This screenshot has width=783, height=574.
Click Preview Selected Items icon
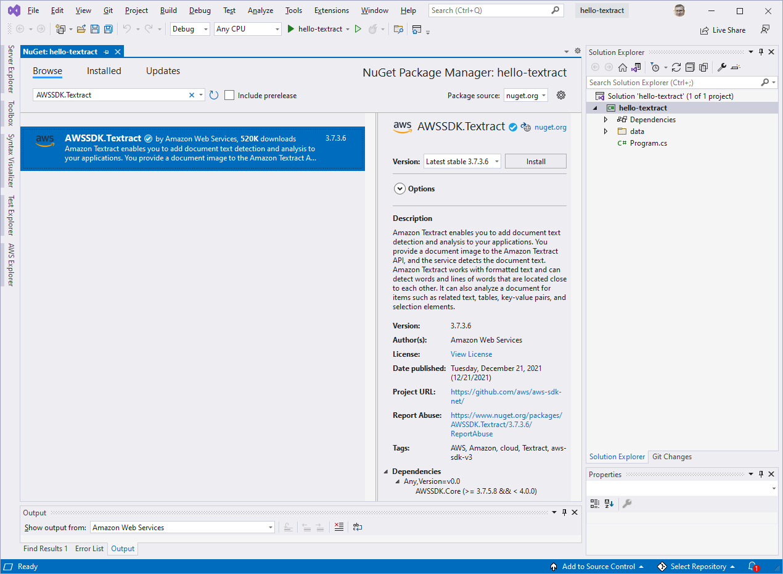[736, 67]
